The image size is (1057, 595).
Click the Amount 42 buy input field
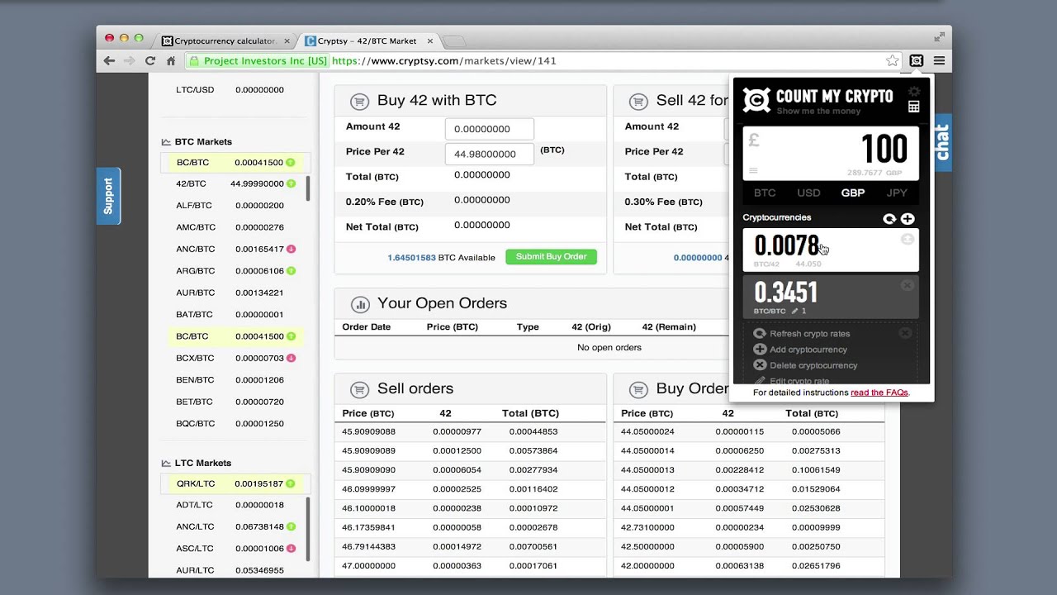(x=490, y=129)
